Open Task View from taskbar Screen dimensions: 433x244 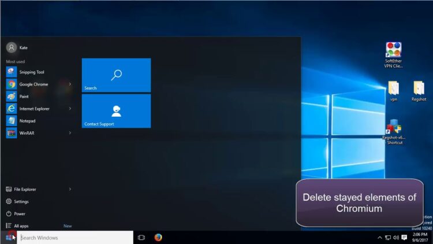[141, 238]
